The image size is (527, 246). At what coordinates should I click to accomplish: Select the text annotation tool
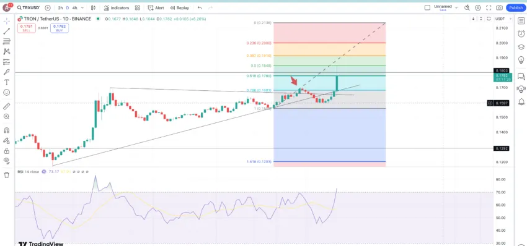6,82
